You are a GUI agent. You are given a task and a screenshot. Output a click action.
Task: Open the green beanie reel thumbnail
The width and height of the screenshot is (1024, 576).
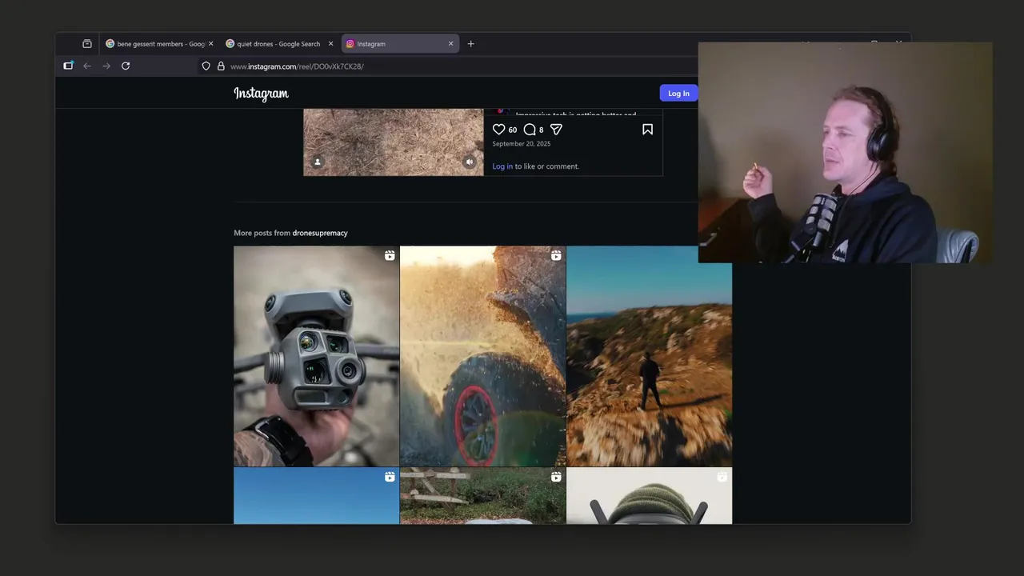point(649,496)
